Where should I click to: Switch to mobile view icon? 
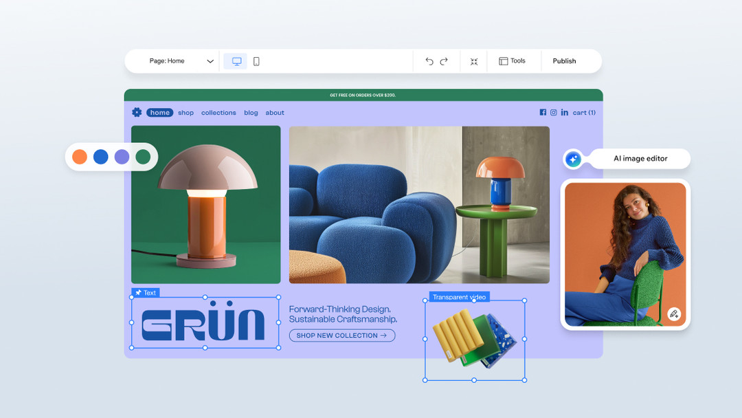click(x=256, y=61)
